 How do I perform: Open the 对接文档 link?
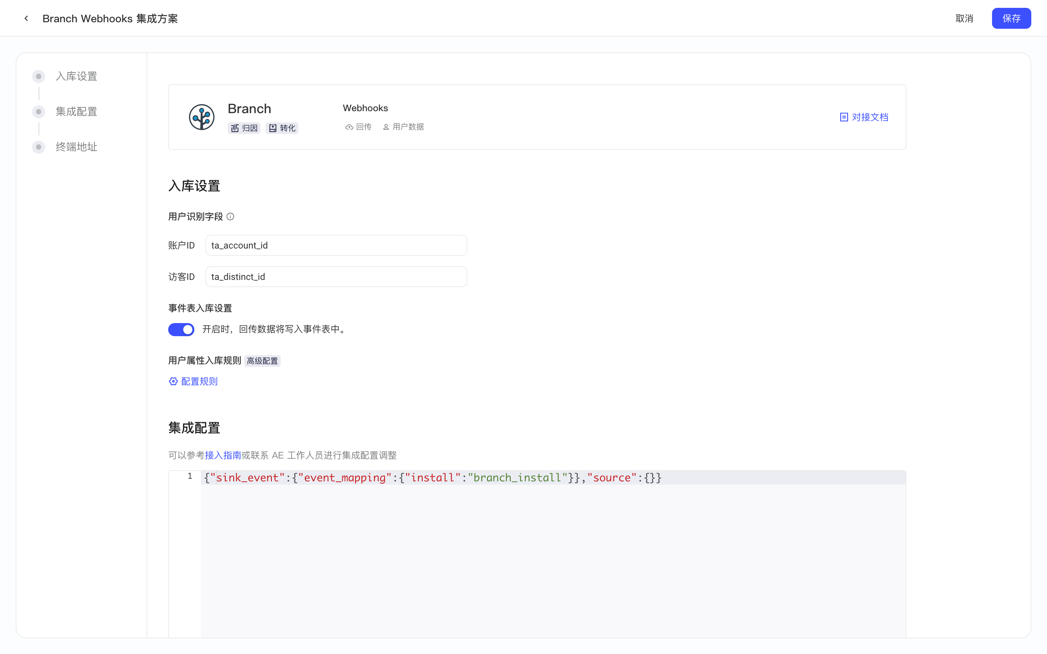coord(864,117)
